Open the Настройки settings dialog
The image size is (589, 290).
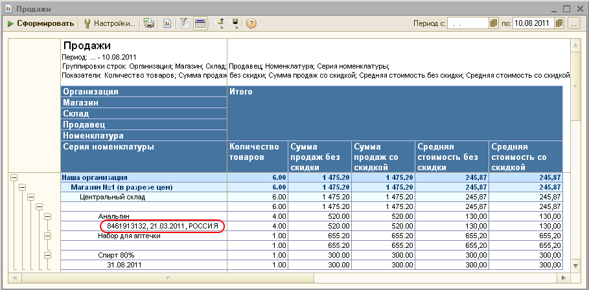click(x=109, y=24)
